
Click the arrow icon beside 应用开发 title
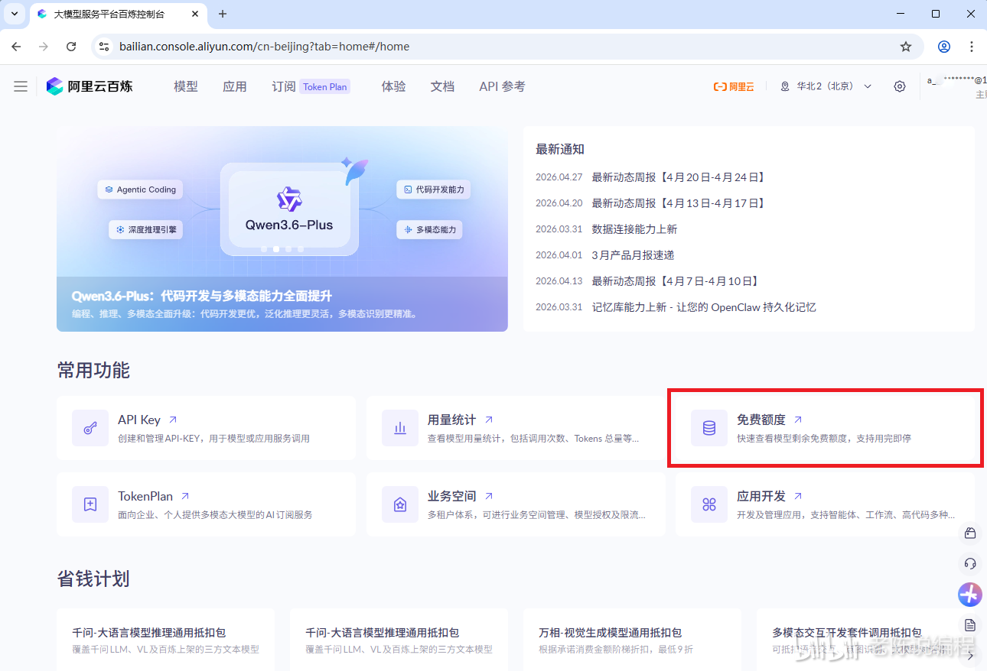798,496
